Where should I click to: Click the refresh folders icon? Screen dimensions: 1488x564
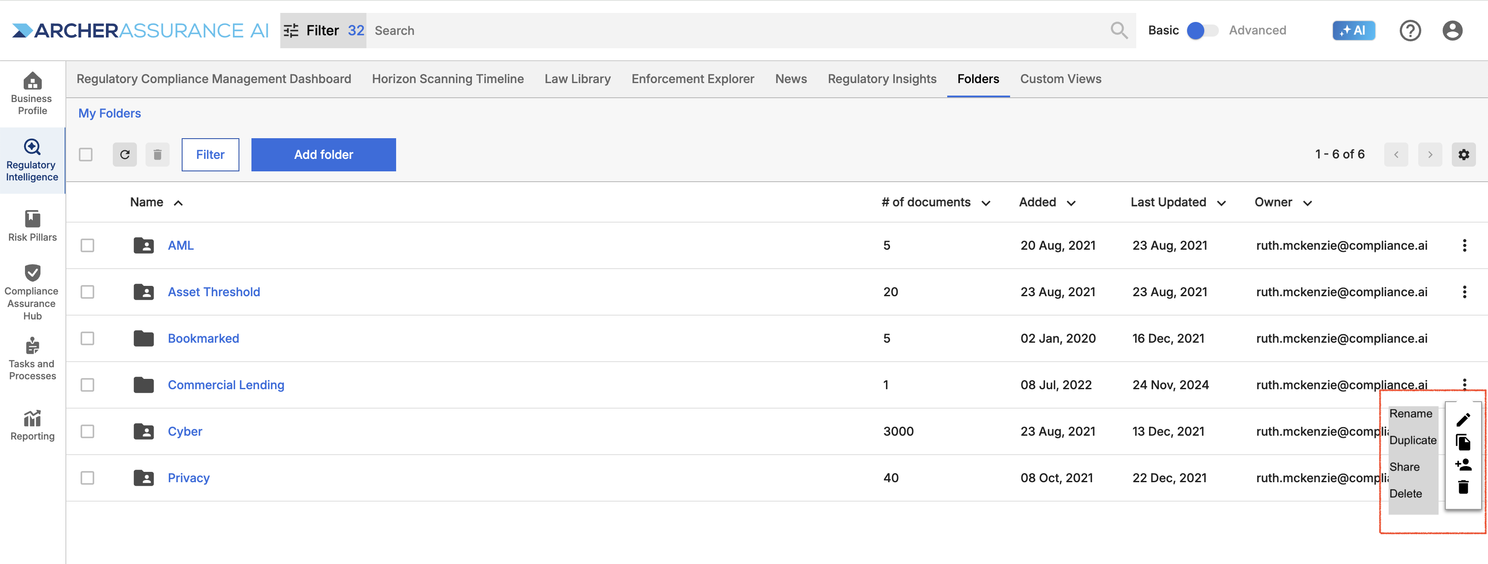tap(125, 154)
